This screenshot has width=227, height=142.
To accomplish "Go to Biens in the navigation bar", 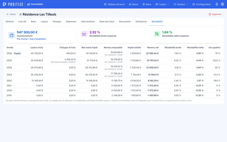I will click(133, 4).
